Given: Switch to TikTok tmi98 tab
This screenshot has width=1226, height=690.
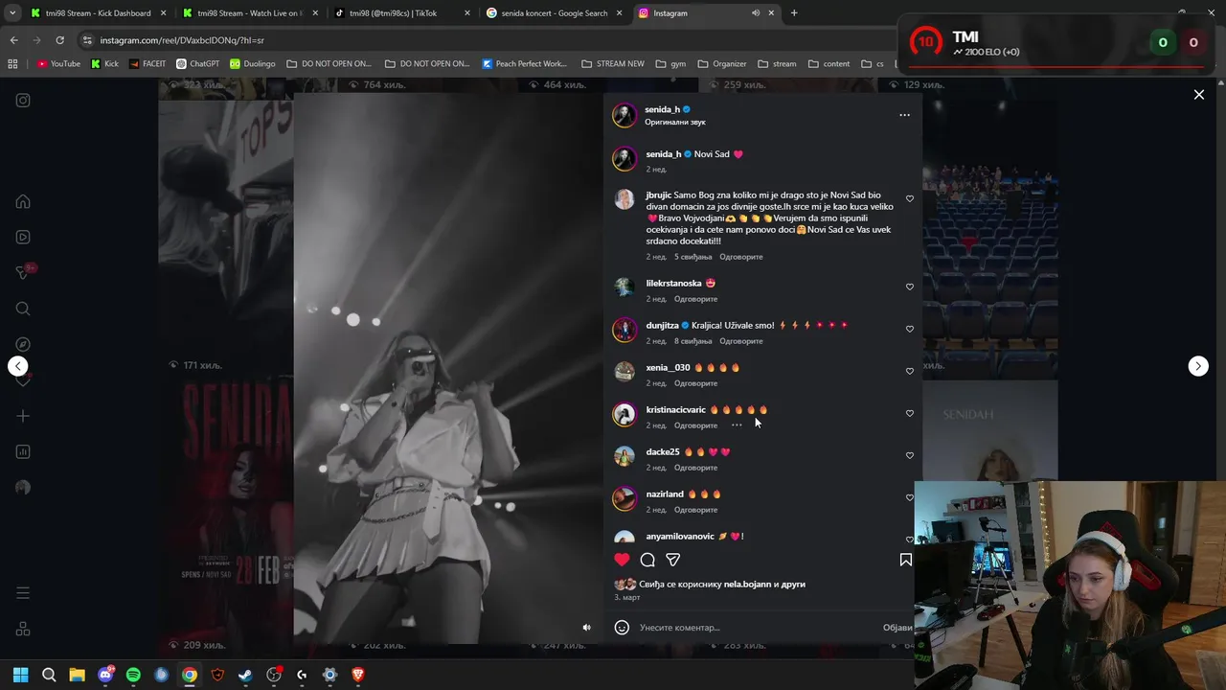Looking at the screenshot, I should tap(400, 13).
